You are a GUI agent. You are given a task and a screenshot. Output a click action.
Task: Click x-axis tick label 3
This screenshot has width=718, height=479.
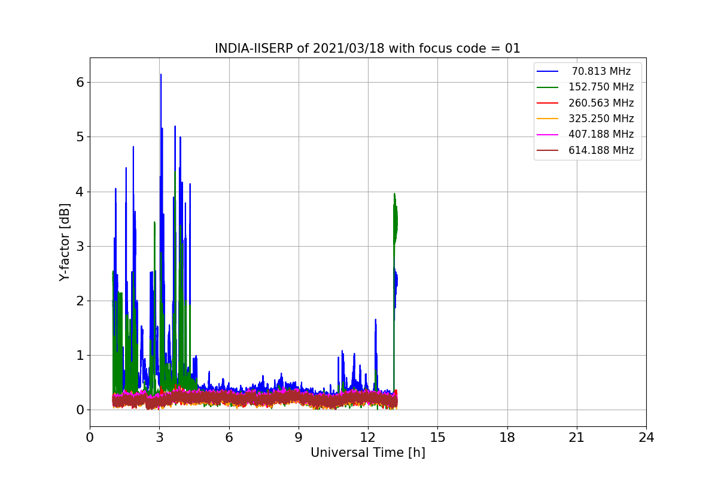(160, 437)
